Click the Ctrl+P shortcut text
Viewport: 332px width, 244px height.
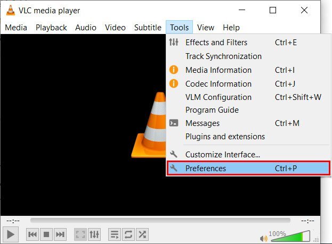click(286, 169)
